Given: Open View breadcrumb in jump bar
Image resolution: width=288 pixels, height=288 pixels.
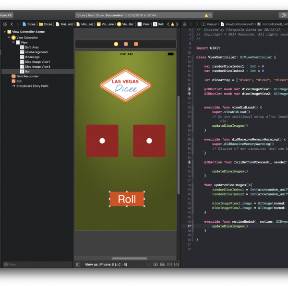Looking at the screenshot, I should point(144,24).
